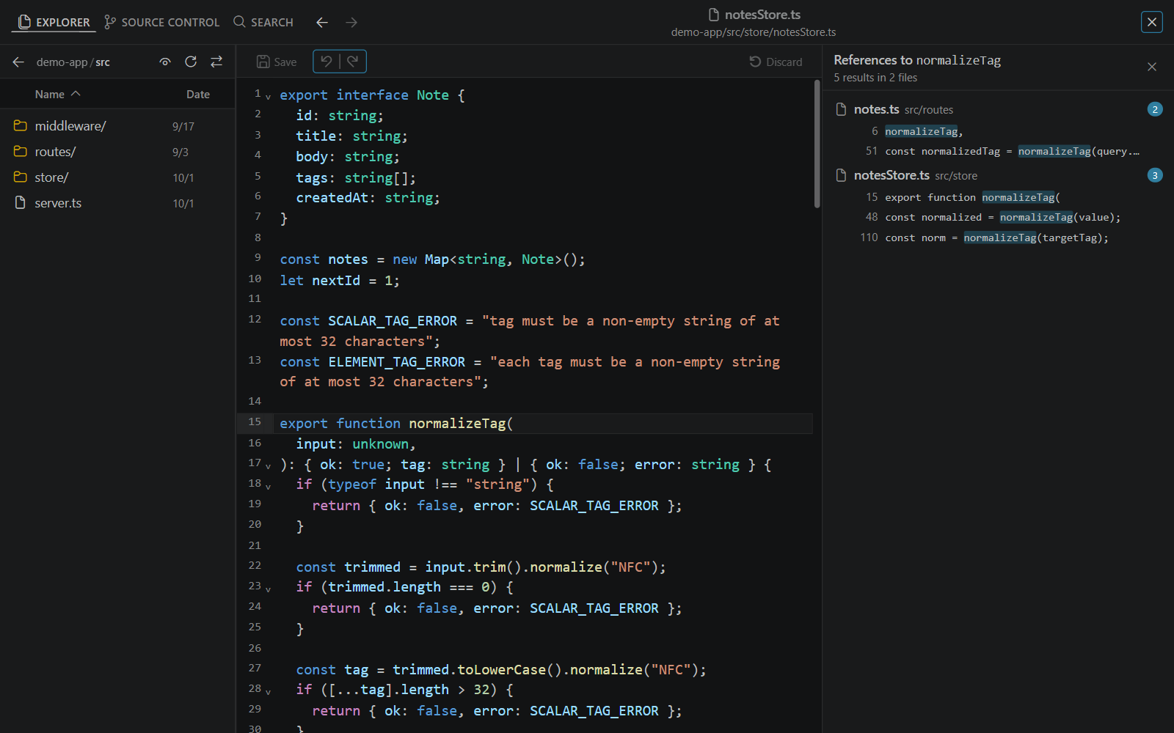1174x733 pixels.
Task: Click the notesStore.ts file path breadcrumb
Action: point(754,32)
